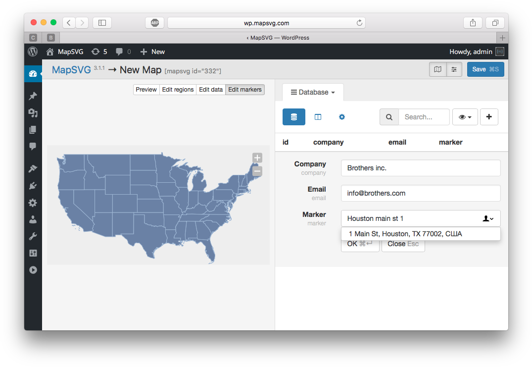Open the MapSVG site home link
532x367 pixels.
pyautogui.click(x=65, y=52)
